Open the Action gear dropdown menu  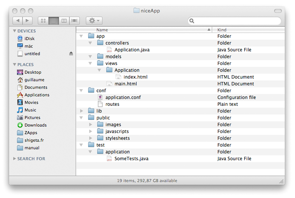point(94,20)
